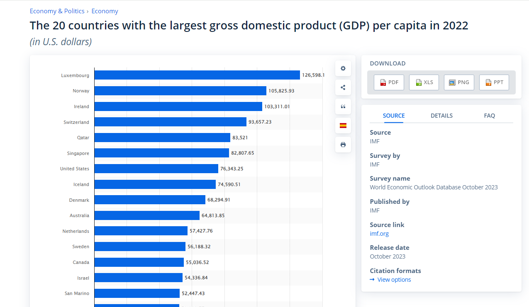Expand View options for citation formats
Screen dimensions: 529x307
[394, 280]
